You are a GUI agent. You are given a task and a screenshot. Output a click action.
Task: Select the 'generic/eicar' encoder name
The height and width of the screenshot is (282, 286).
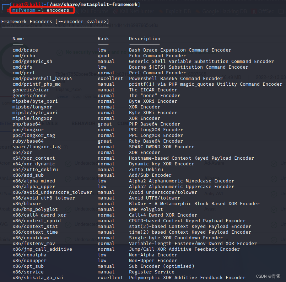coord(31,90)
